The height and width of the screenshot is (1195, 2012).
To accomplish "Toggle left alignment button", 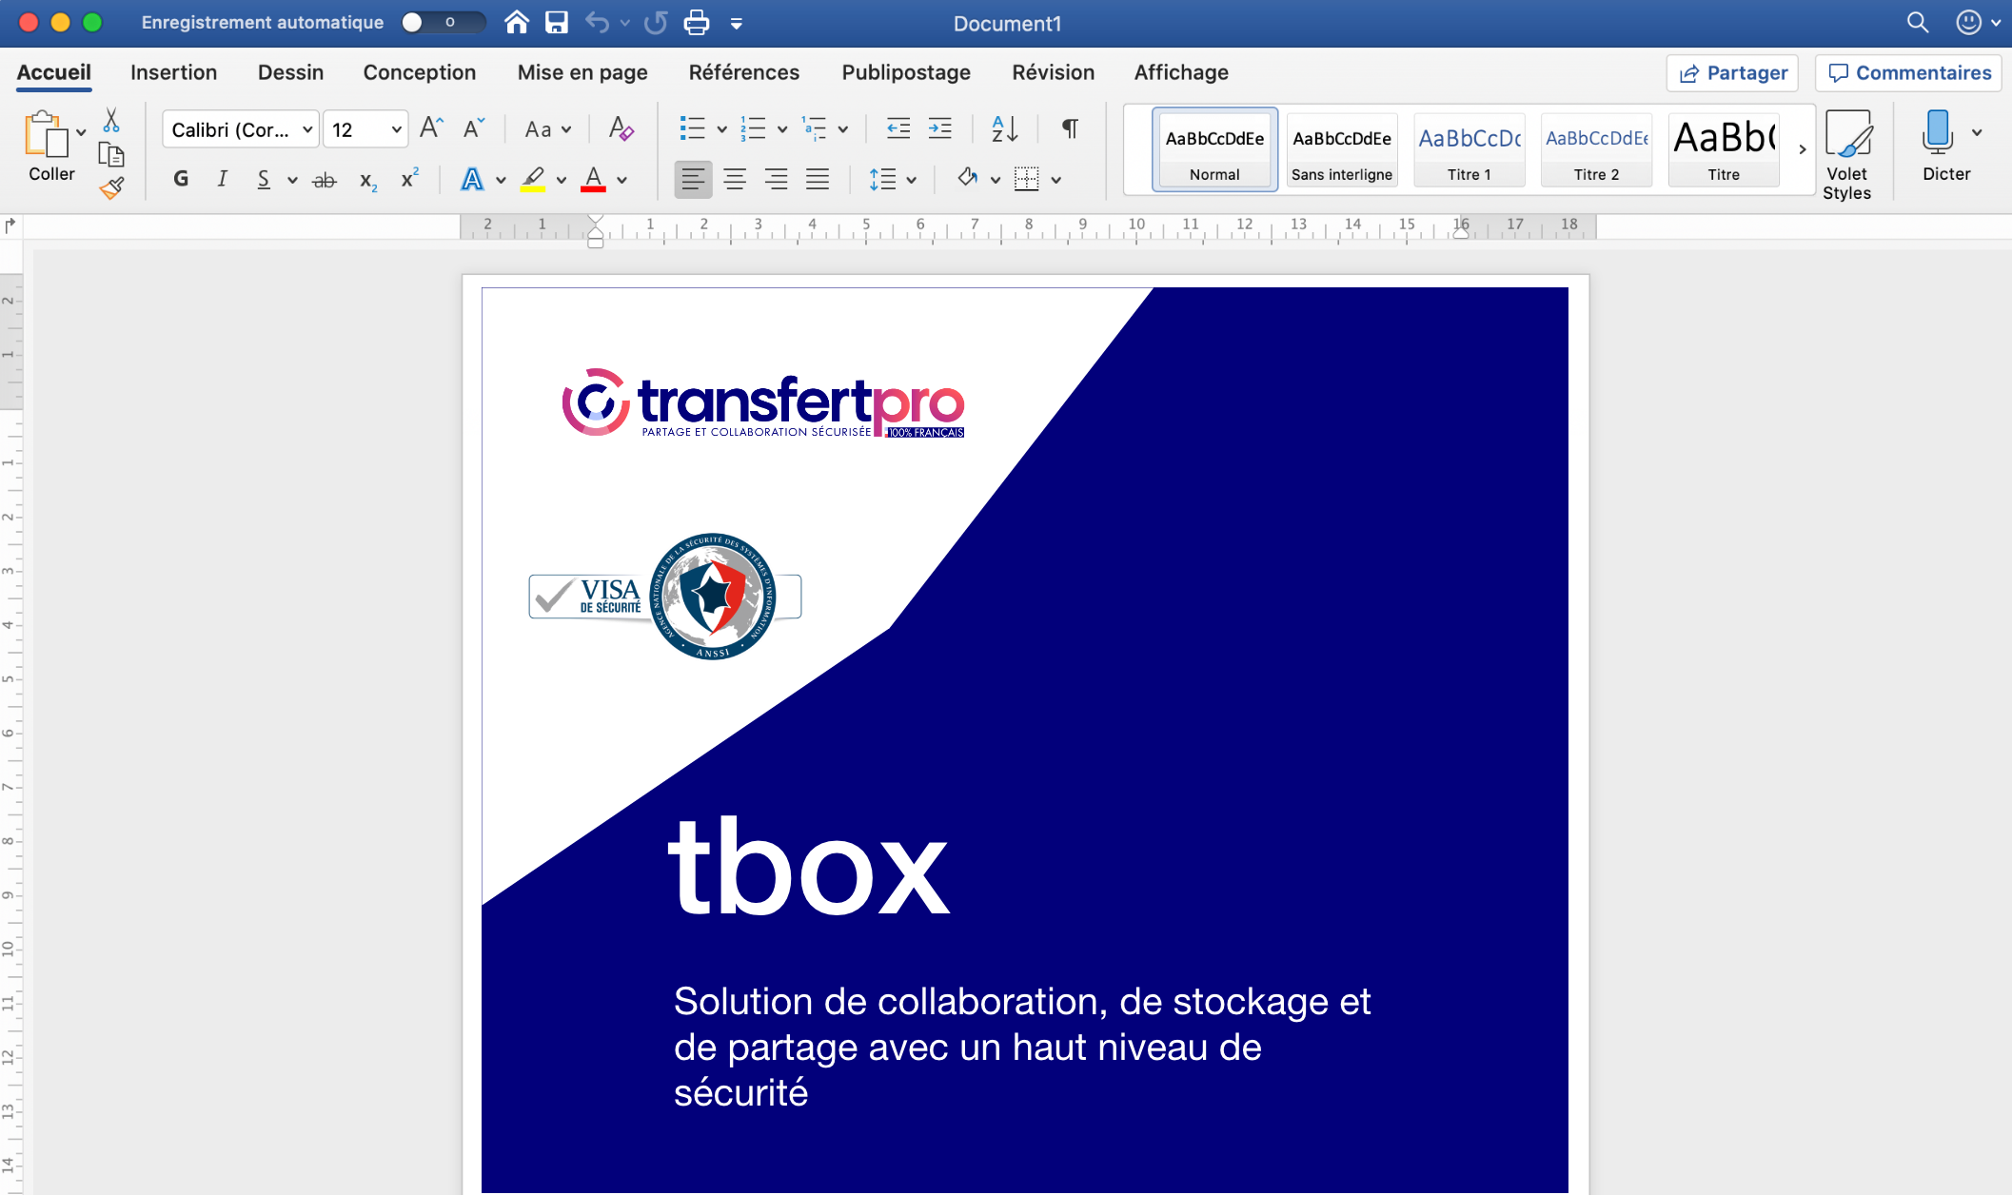I will coord(693,179).
